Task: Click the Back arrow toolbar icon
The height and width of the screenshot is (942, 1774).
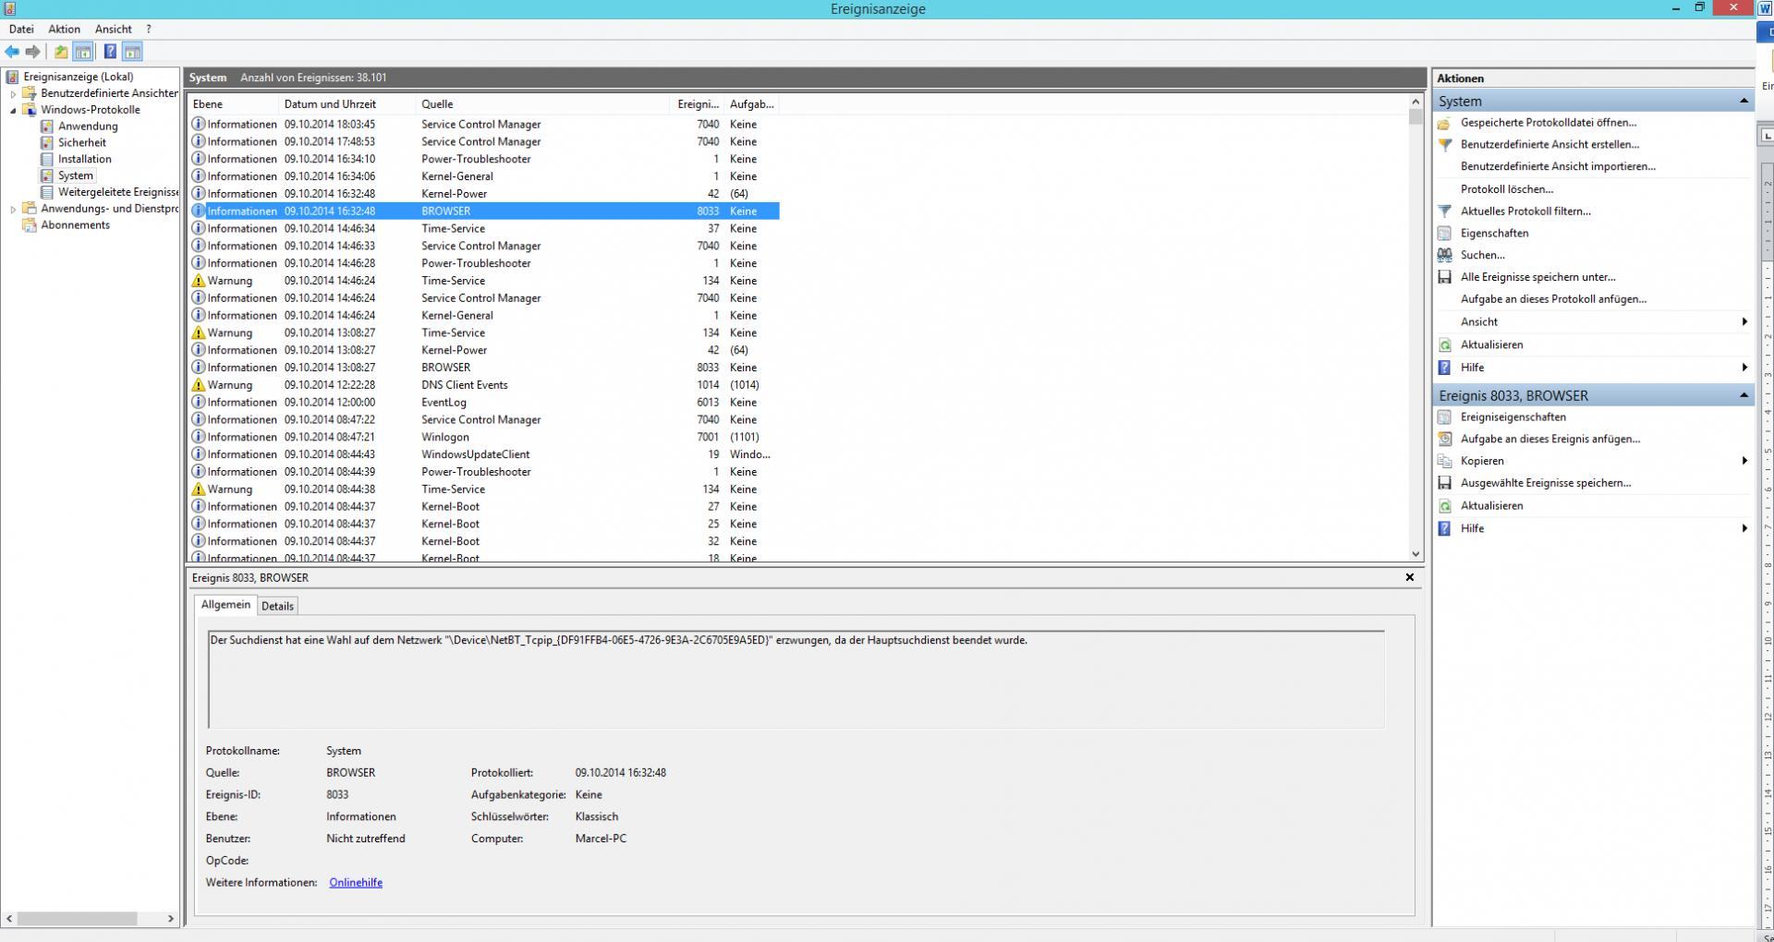Action: (12, 52)
